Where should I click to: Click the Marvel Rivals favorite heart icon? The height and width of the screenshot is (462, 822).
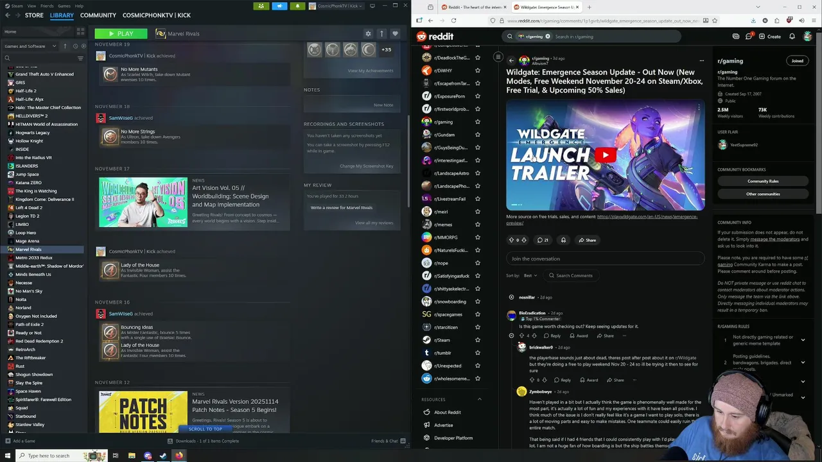coord(395,33)
